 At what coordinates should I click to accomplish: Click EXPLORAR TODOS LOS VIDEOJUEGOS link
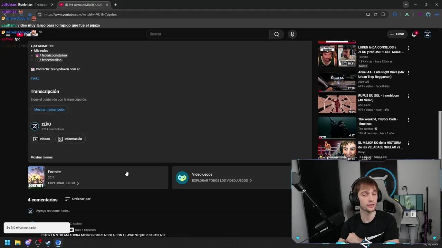click(x=222, y=180)
